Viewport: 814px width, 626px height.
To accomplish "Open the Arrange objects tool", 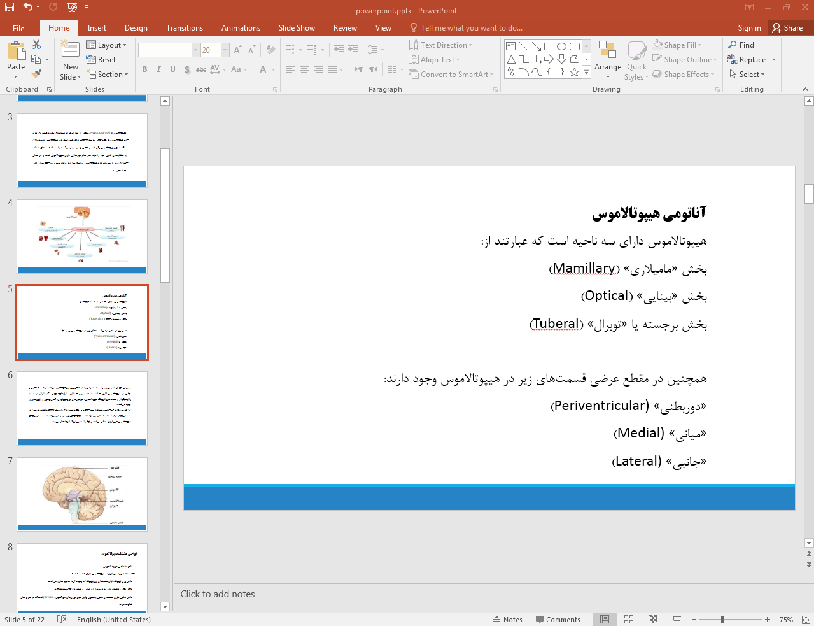I will point(607,57).
